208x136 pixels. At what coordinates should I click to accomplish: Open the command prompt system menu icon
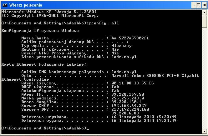[5, 5]
